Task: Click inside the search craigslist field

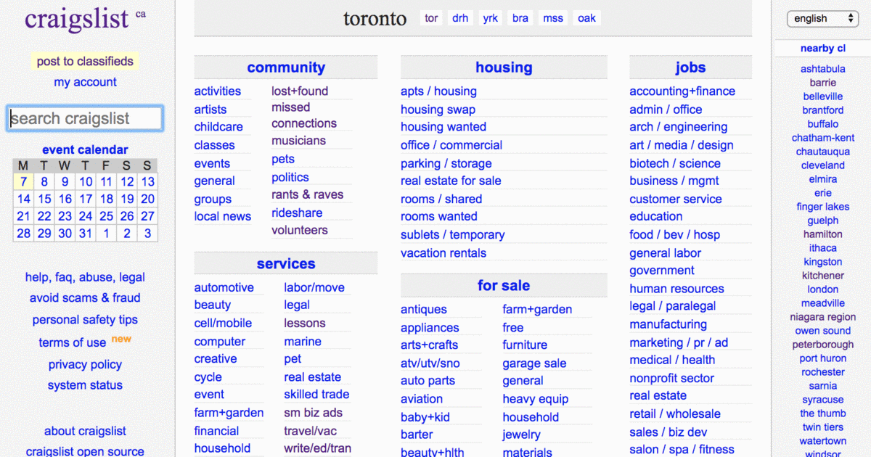Action: pyautogui.click(x=84, y=118)
